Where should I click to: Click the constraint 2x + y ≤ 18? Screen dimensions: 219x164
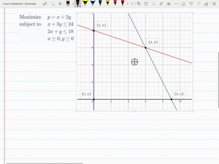coord(60,31)
